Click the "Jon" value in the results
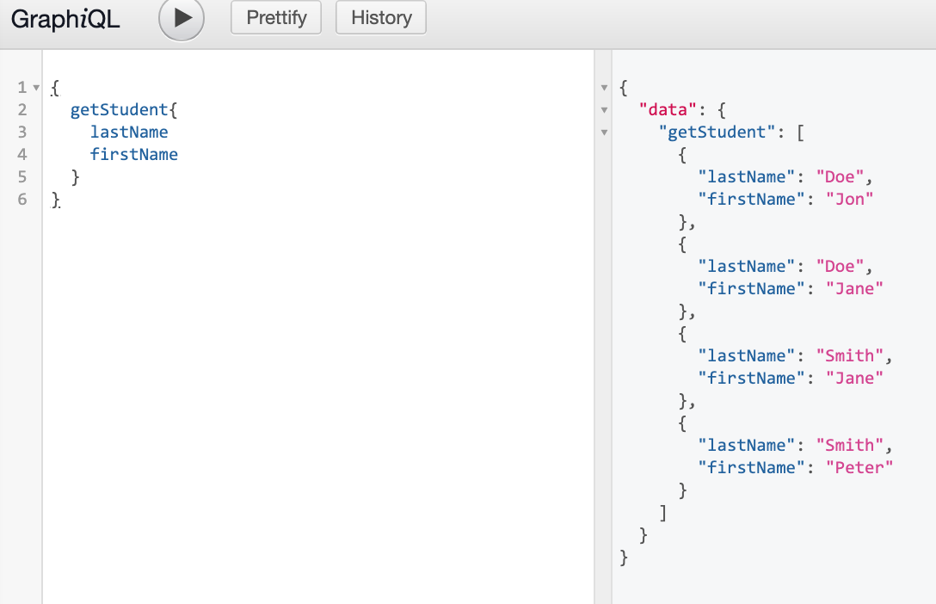This screenshot has width=936, height=604. click(x=849, y=199)
